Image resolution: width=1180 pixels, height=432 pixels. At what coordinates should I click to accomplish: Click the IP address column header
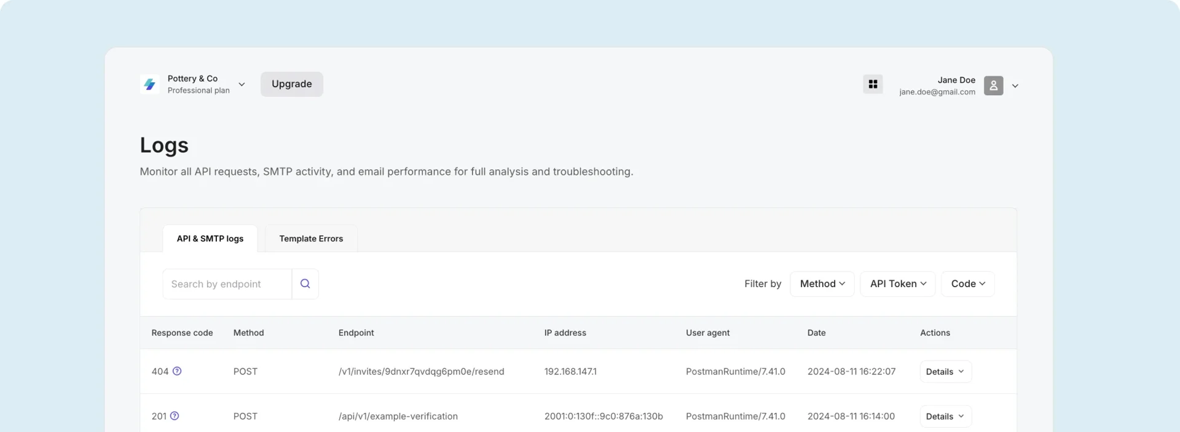[x=565, y=333]
